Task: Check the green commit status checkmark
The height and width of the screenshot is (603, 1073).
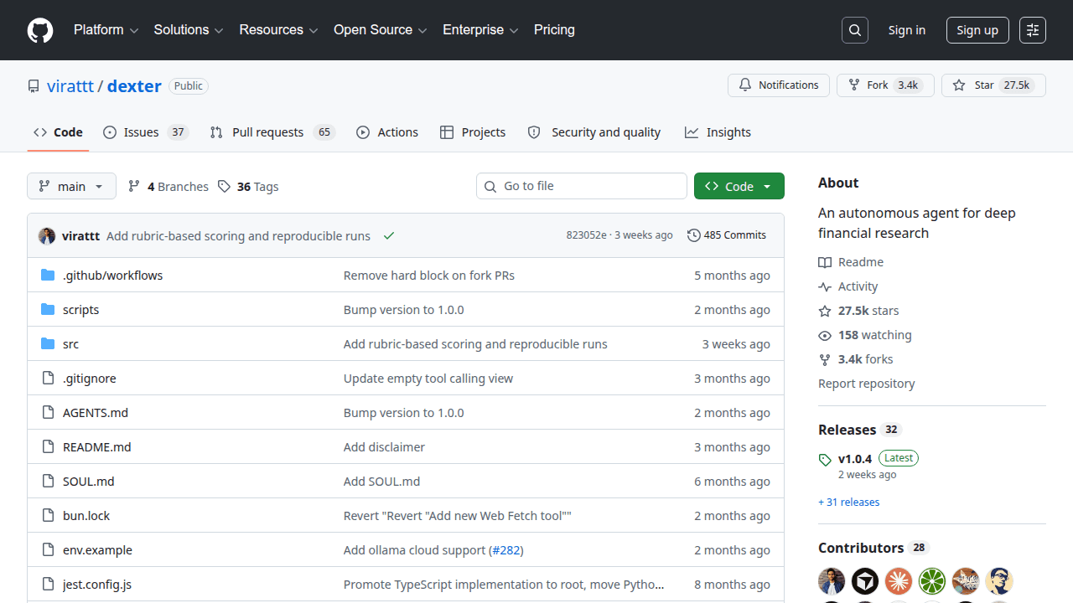Action: click(389, 236)
